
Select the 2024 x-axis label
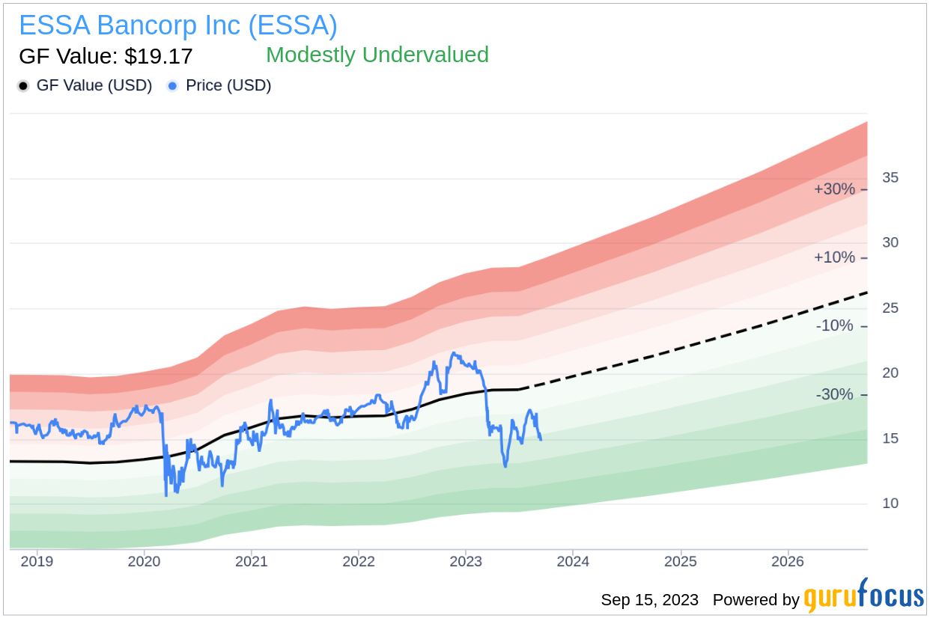tap(573, 560)
